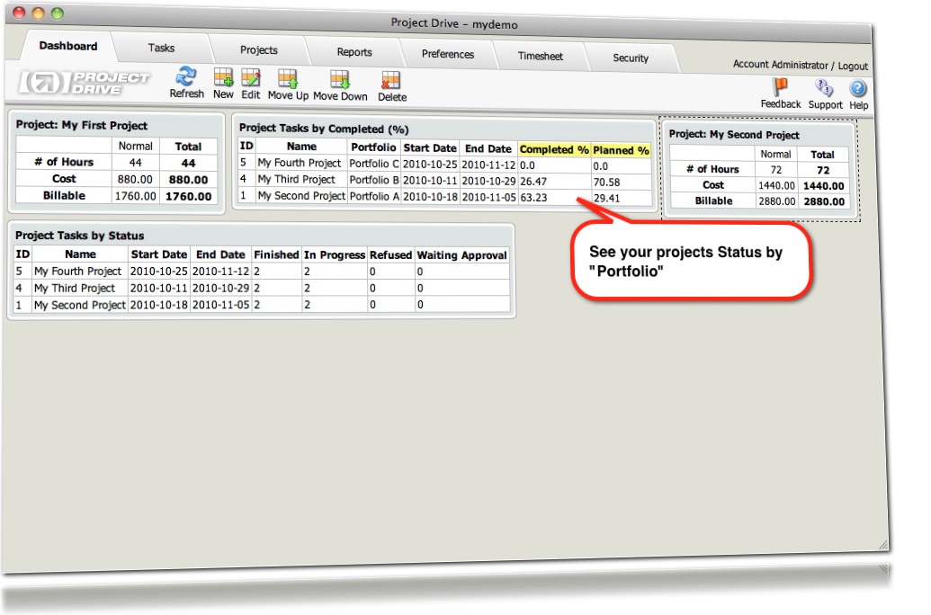Viewport: 931px width, 615px height.
Task: Click the 63.23 completed value
Action: click(x=533, y=198)
